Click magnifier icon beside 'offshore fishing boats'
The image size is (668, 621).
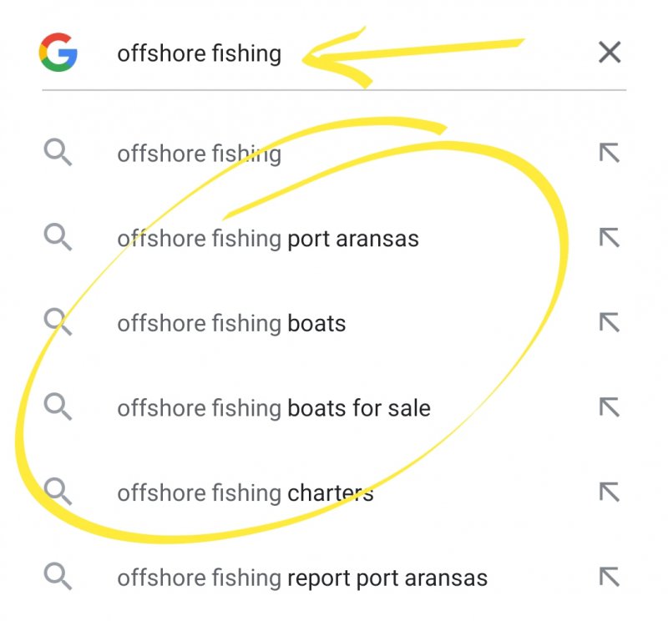point(58,324)
